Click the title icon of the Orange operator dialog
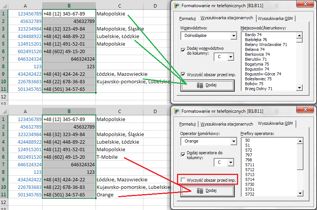Screen dimensions: 317x210 coord(177,111)
